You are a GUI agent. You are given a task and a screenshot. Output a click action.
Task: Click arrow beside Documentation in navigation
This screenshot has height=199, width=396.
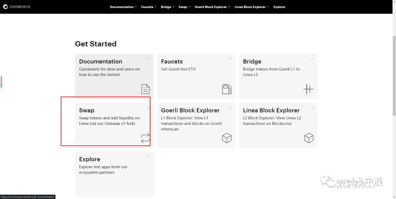tap(136, 7)
